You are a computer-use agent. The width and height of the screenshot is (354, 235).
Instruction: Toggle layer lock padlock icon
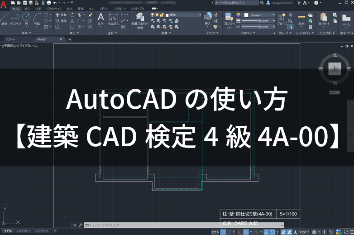click(x=162, y=15)
